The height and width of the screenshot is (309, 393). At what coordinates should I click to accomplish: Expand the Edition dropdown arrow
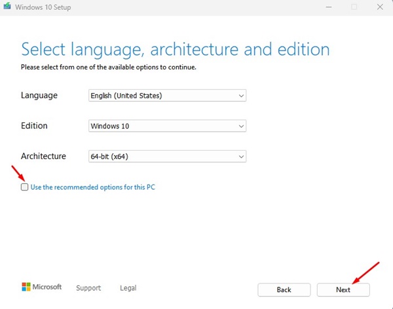[x=241, y=126]
